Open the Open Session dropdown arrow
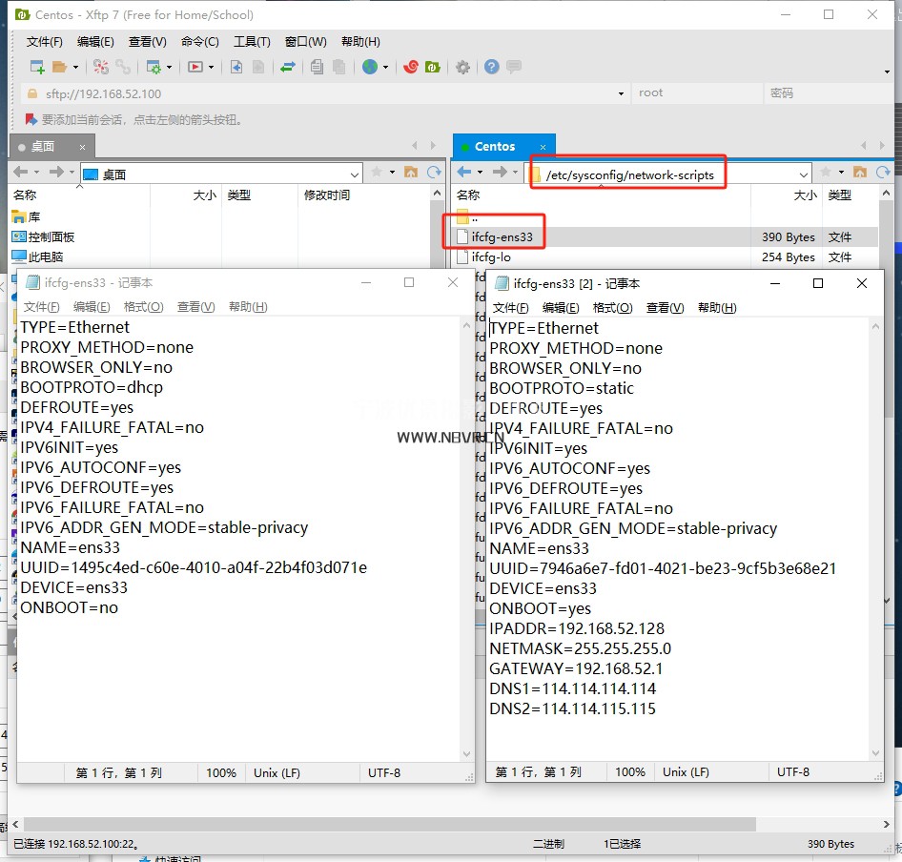The image size is (902, 862). pyautogui.click(x=74, y=68)
